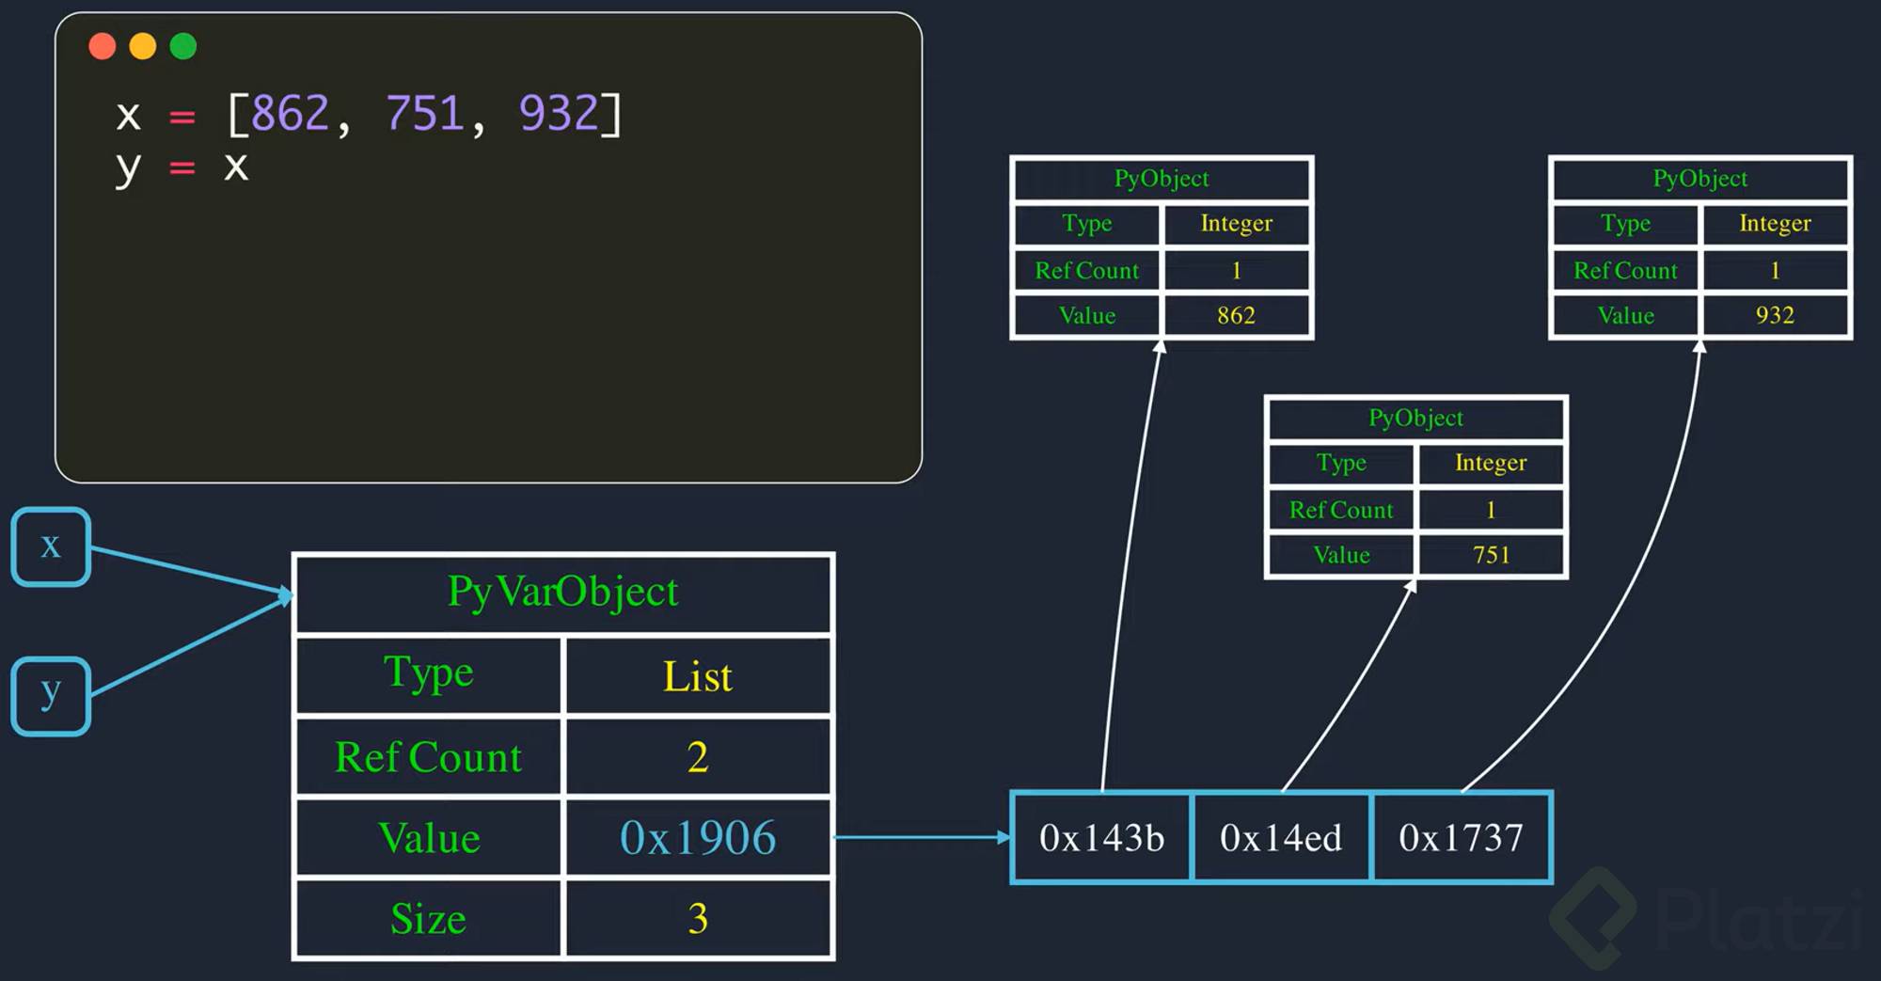This screenshot has height=981, width=1881.
Task: Click the PyVarObject table header
Action: point(563,593)
